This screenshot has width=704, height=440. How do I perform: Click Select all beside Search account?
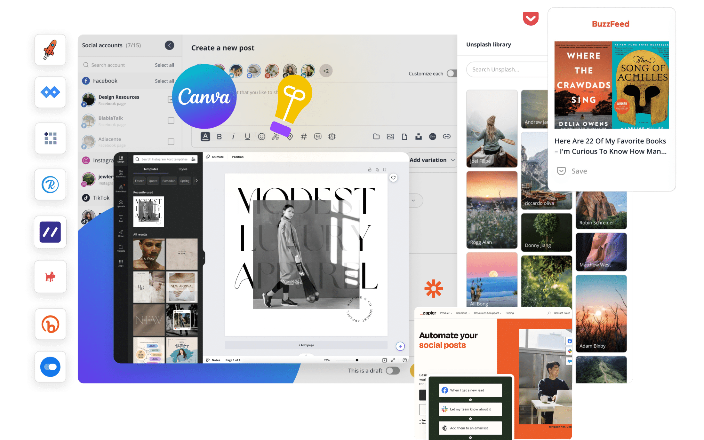click(164, 65)
